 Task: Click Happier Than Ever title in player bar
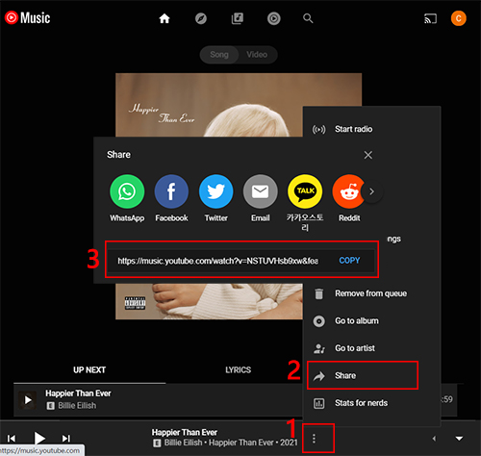pos(185,432)
